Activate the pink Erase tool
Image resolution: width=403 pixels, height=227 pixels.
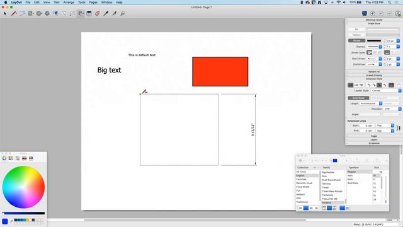[x=98, y=14]
